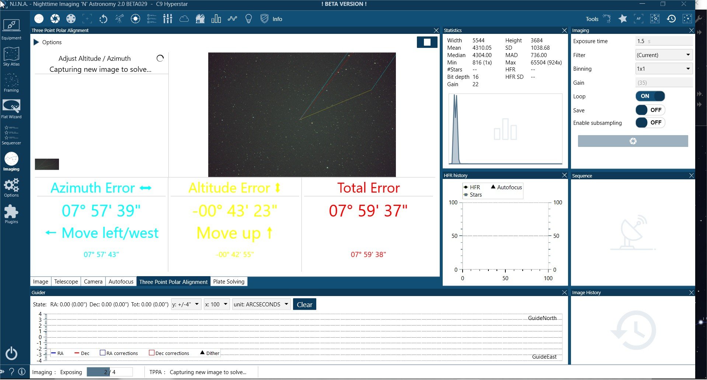This screenshot has height=380, width=707.
Task: Click the dome observatory toolbar icon
Action: click(x=200, y=19)
